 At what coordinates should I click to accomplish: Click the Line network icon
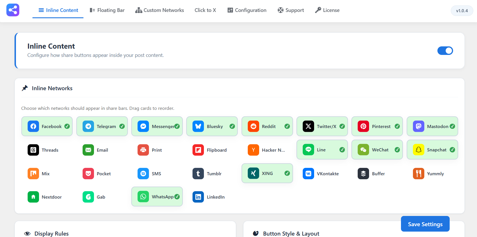click(308, 150)
